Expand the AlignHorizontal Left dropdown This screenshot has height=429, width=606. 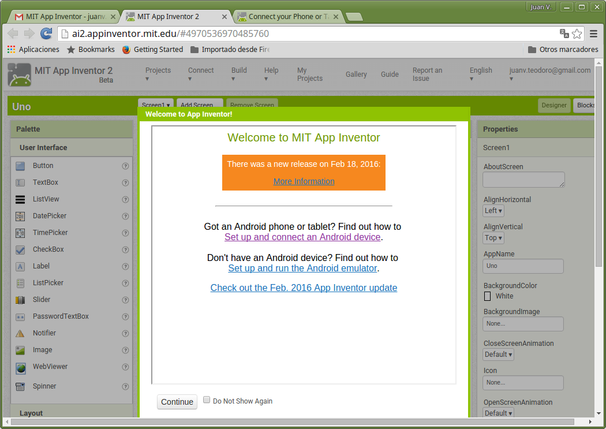tap(493, 211)
